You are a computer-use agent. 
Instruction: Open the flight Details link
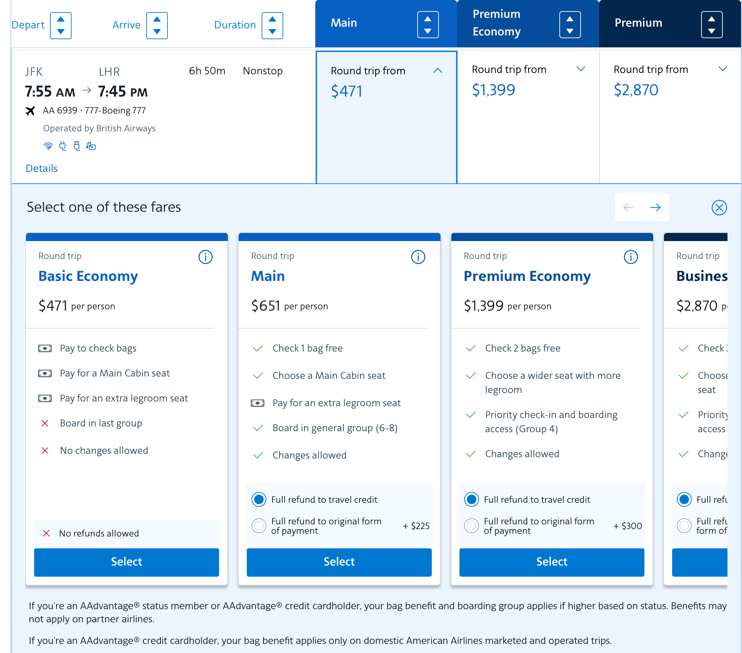(x=42, y=168)
